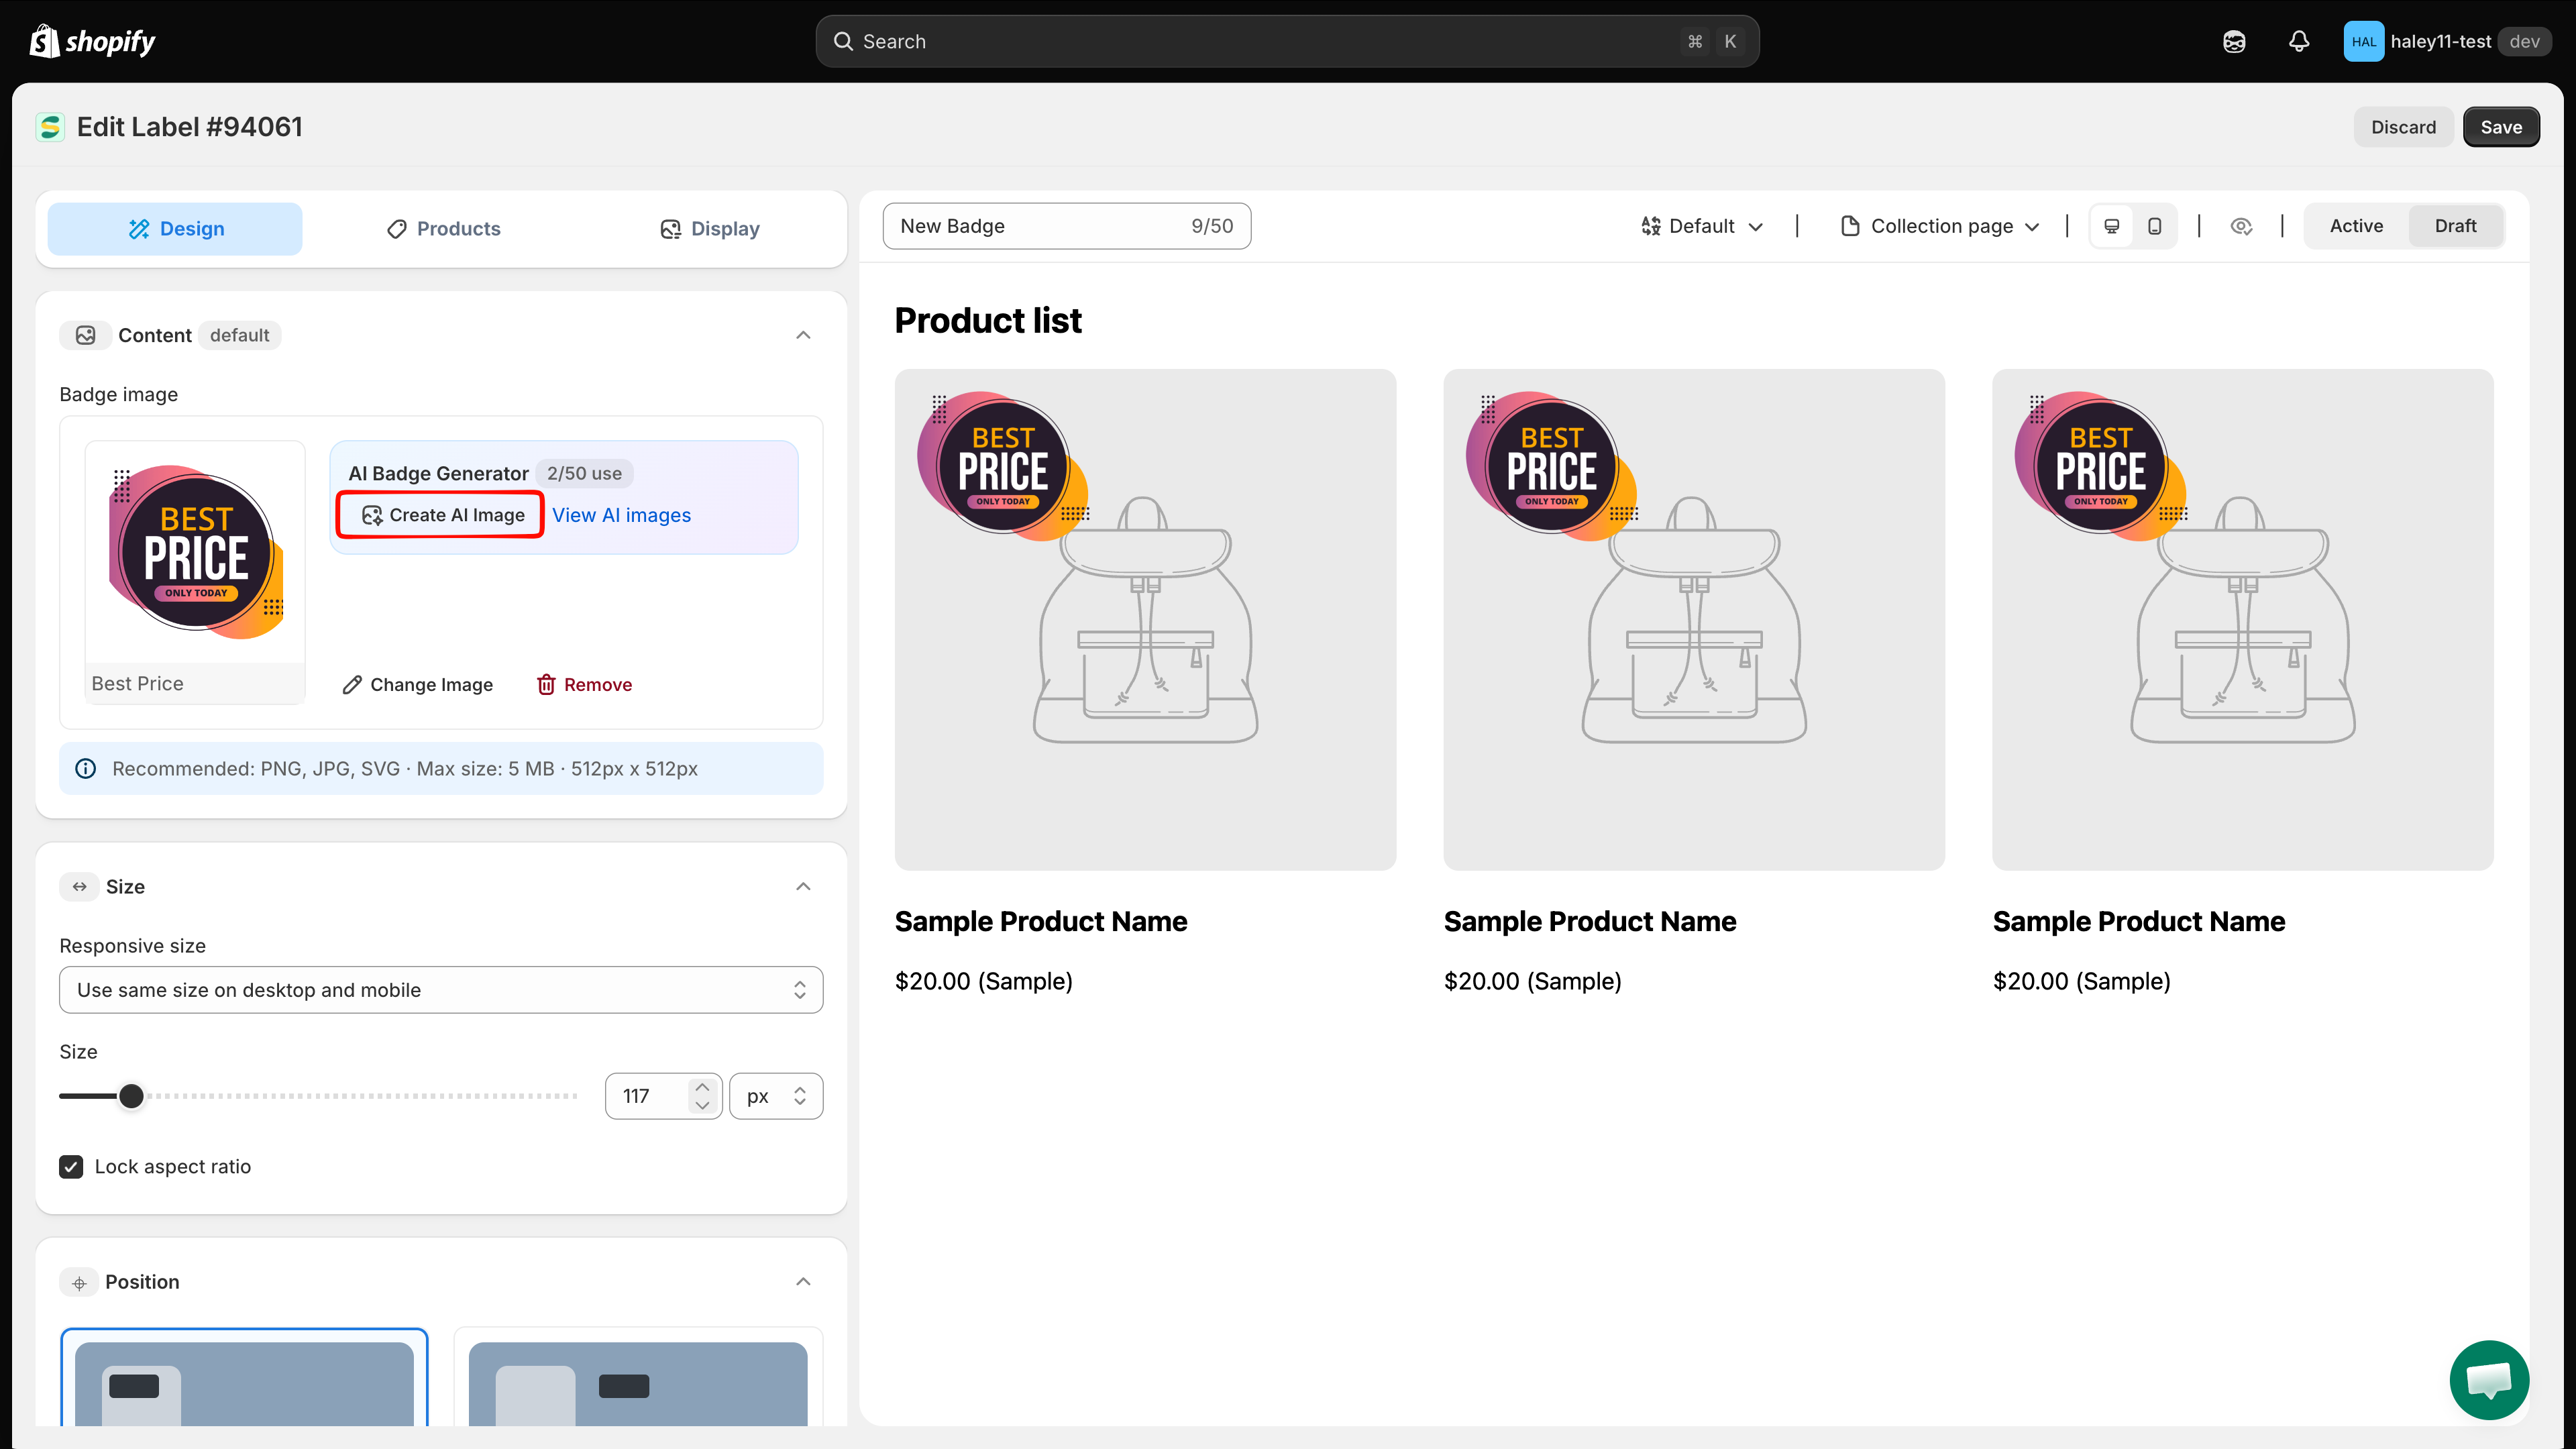Viewport: 2576px width, 1449px height.
Task: Open the Collection page dropdown
Action: [1939, 226]
